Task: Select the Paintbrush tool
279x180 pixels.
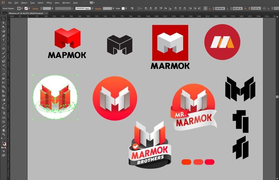Action: click(4, 53)
